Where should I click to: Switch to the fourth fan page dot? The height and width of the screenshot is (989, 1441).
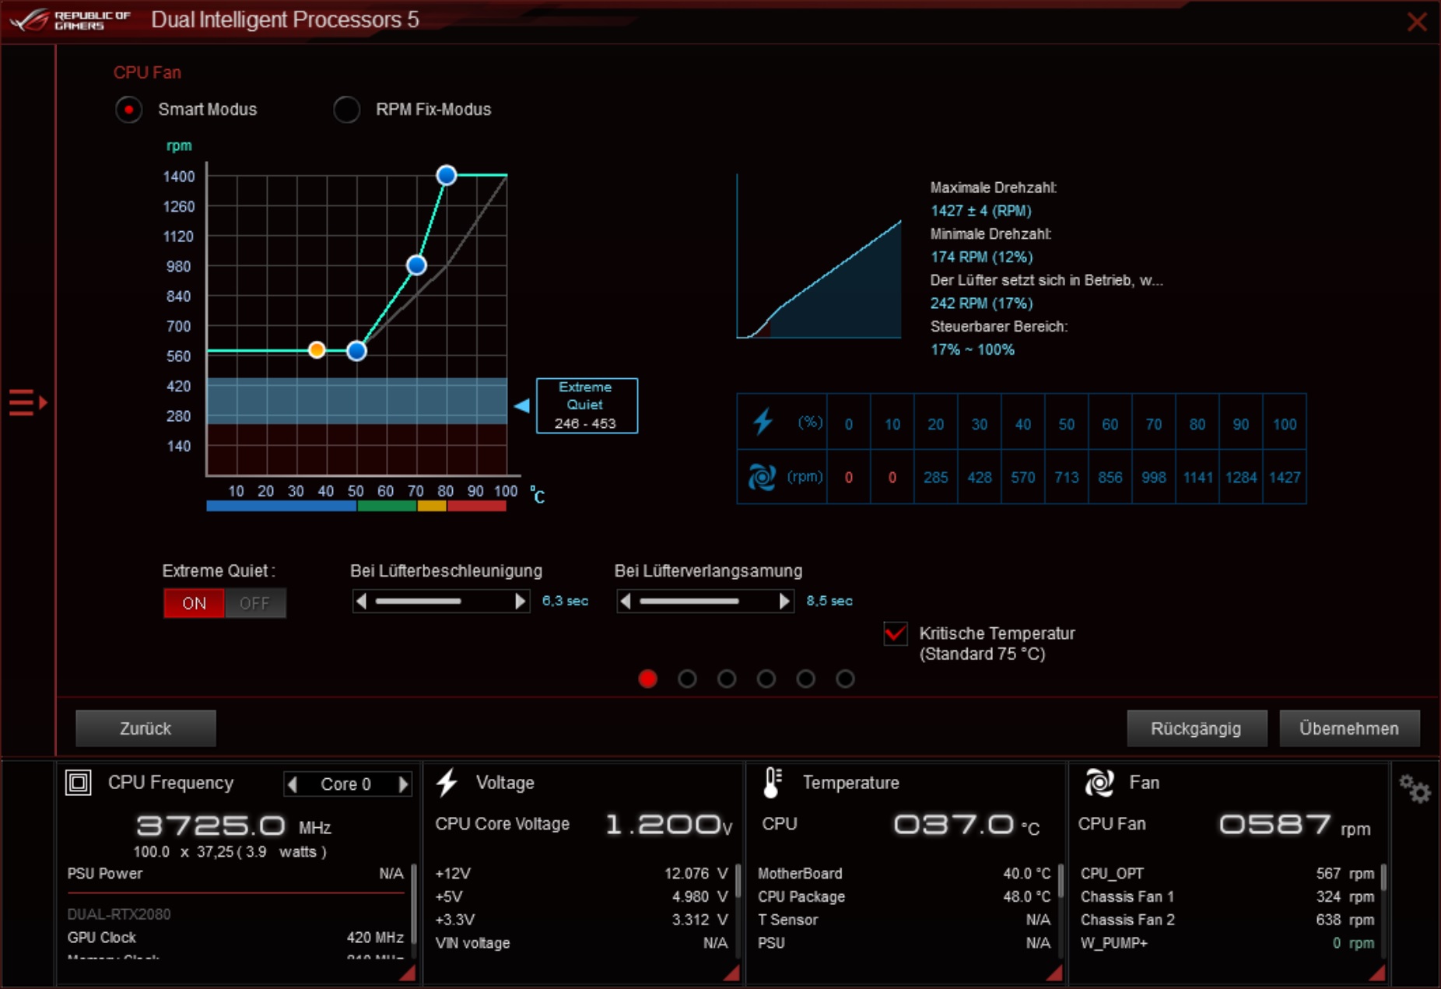click(x=766, y=679)
